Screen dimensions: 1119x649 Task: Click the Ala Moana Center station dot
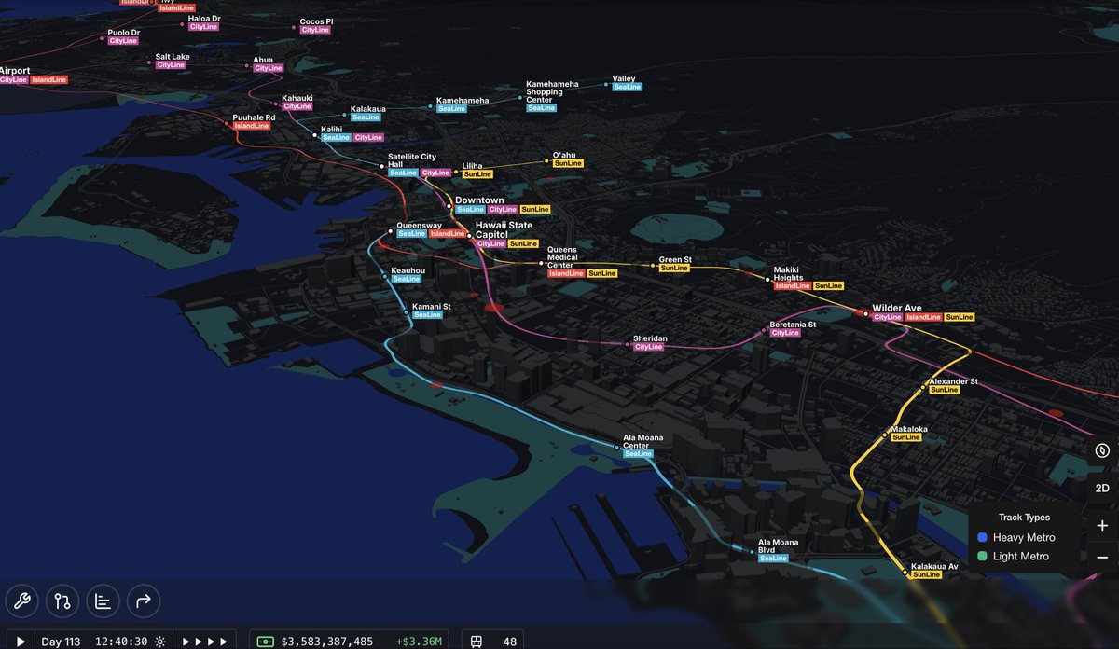tap(616, 448)
